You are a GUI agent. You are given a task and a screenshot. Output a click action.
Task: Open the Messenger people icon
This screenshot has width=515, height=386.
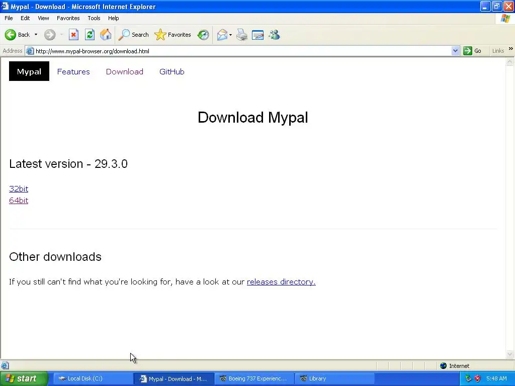(x=274, y=35)
